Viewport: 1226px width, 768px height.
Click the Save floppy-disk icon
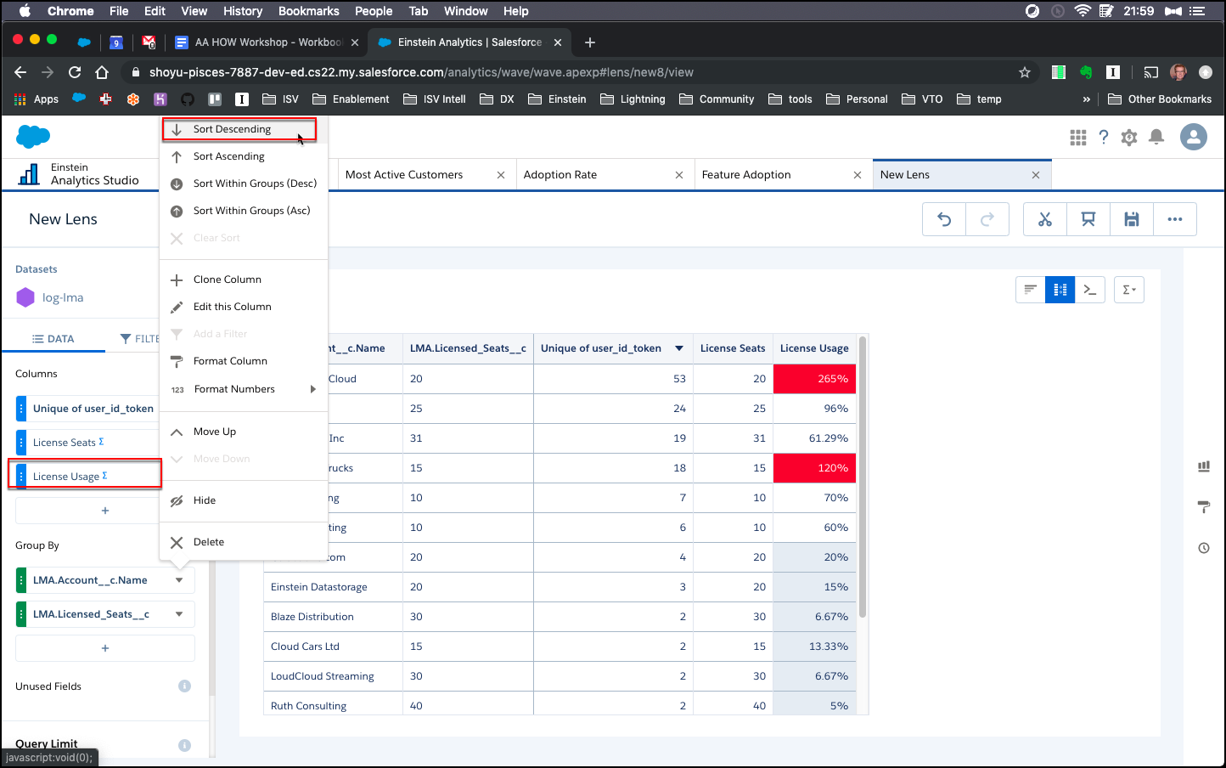[x=1132, y=219]
